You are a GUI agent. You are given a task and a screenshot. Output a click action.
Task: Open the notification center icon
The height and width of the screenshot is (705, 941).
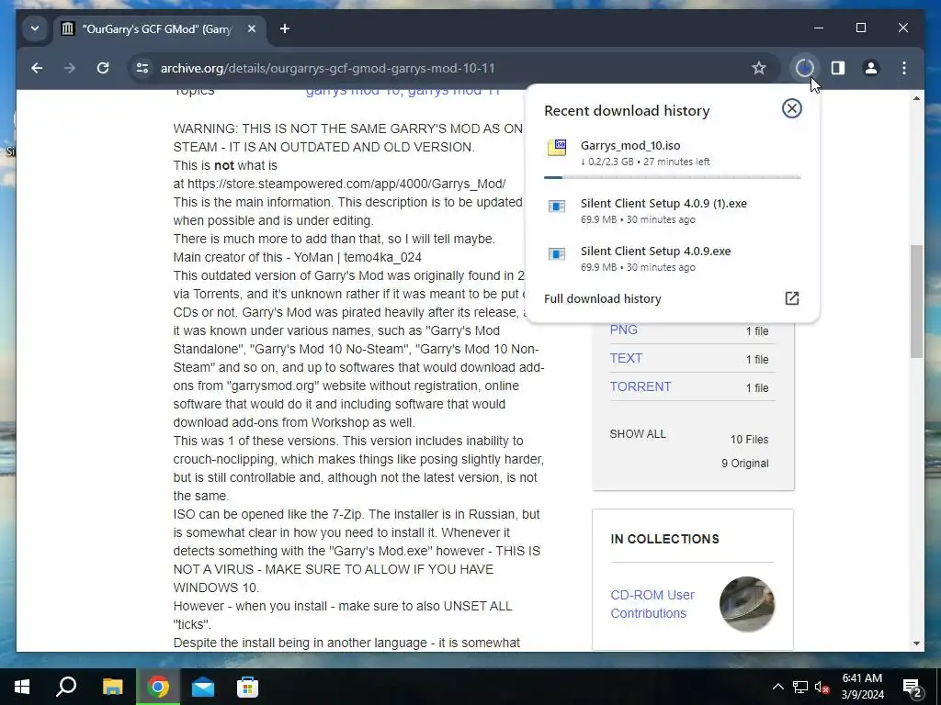[912, 687]
